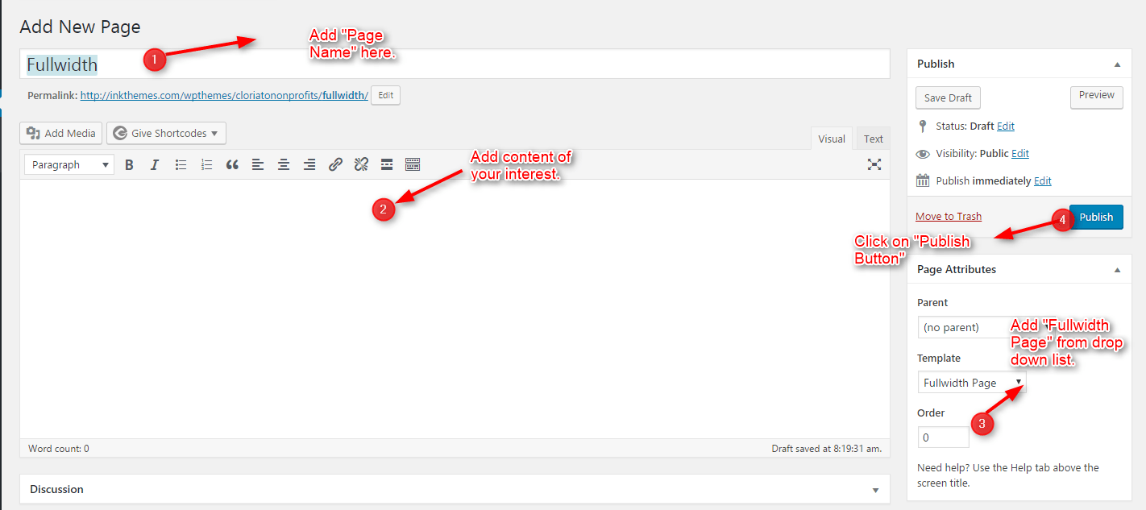The width and height of the screenshot is (1146, 510).
Task: Toggle the toolbar kitchen sink
Action: coord(413,164)
